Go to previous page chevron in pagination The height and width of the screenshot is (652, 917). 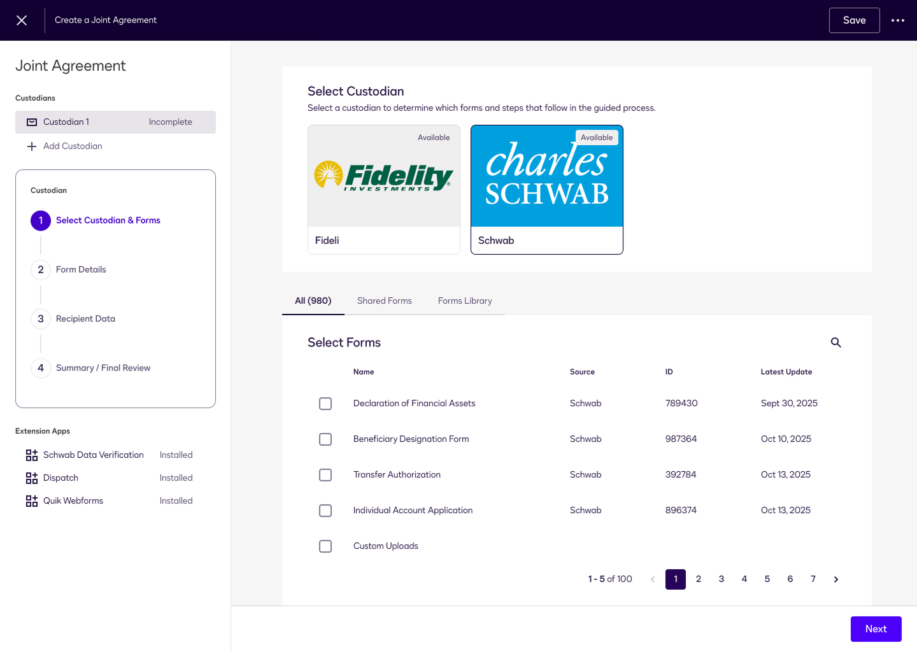(653, 579)
